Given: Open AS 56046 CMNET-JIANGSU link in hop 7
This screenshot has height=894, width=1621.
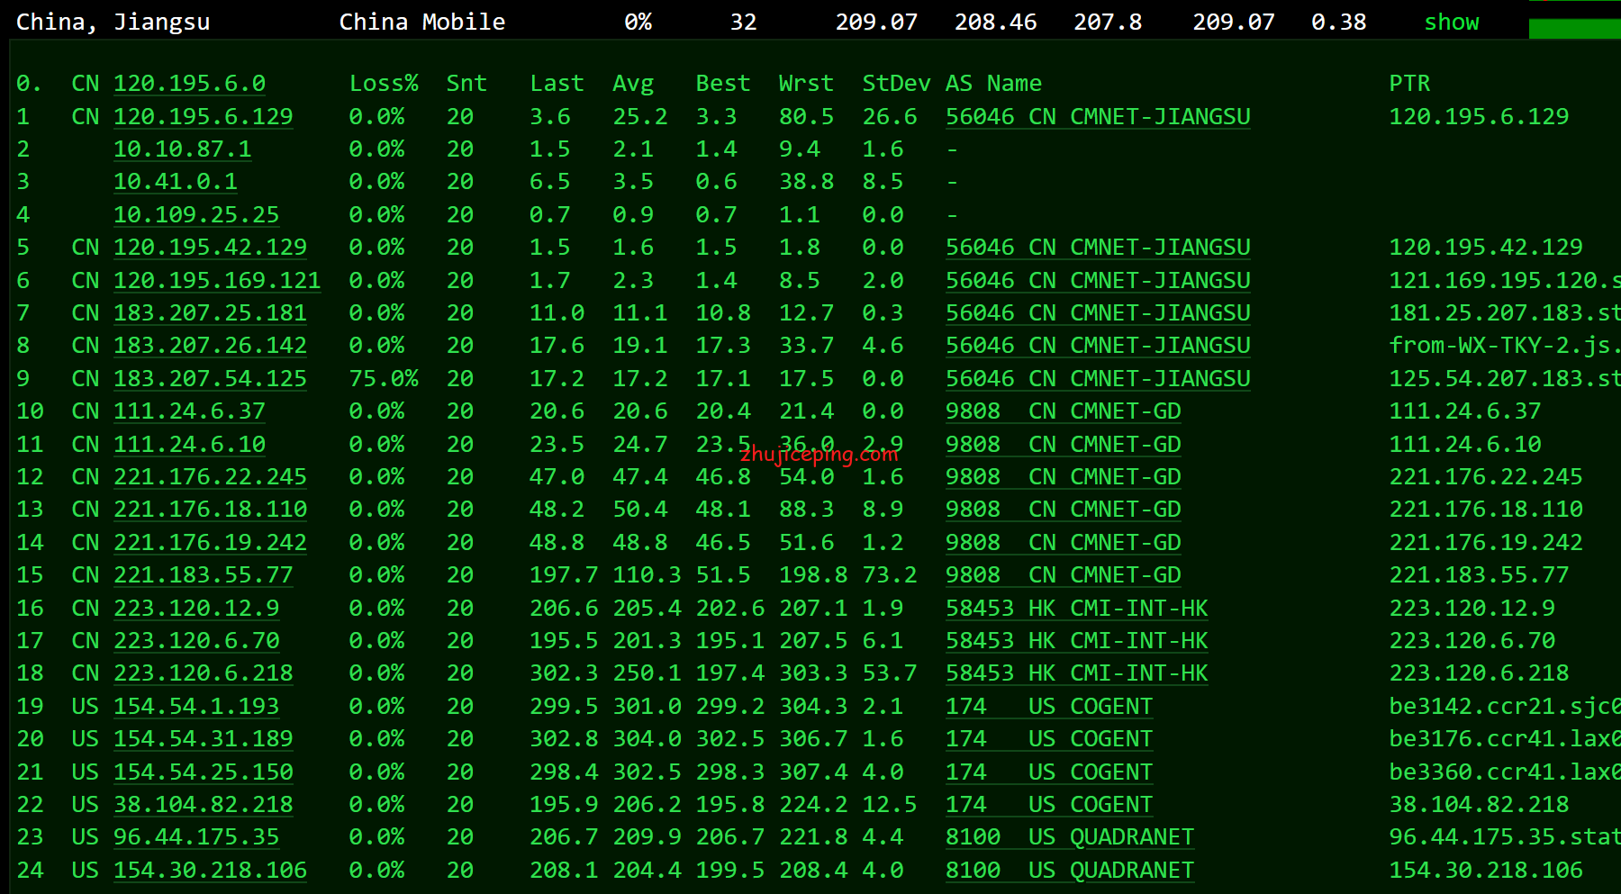Looking at the screenshot, I should point(1098,312).
